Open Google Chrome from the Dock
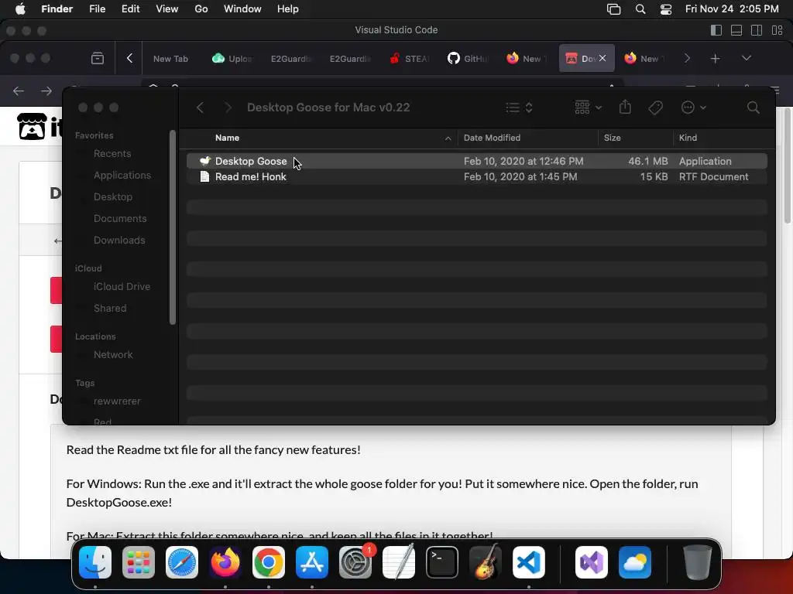The image size is (793, 594). [269, 562]
